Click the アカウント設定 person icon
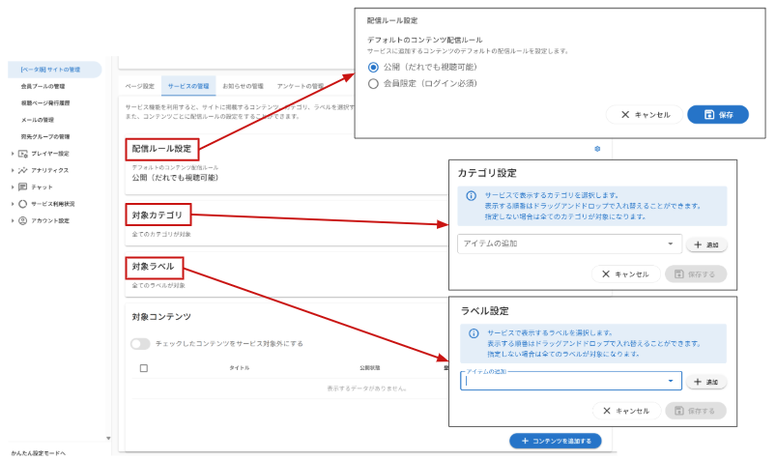Image resolution: width=776 pixels, height=460 pixels. click(23, 220)
